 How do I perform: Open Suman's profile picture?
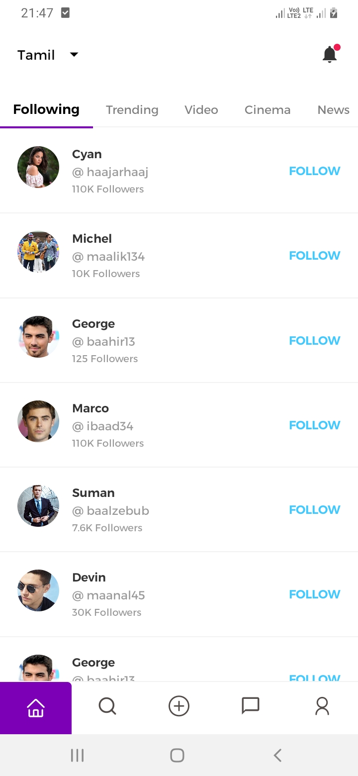(38, 506)
